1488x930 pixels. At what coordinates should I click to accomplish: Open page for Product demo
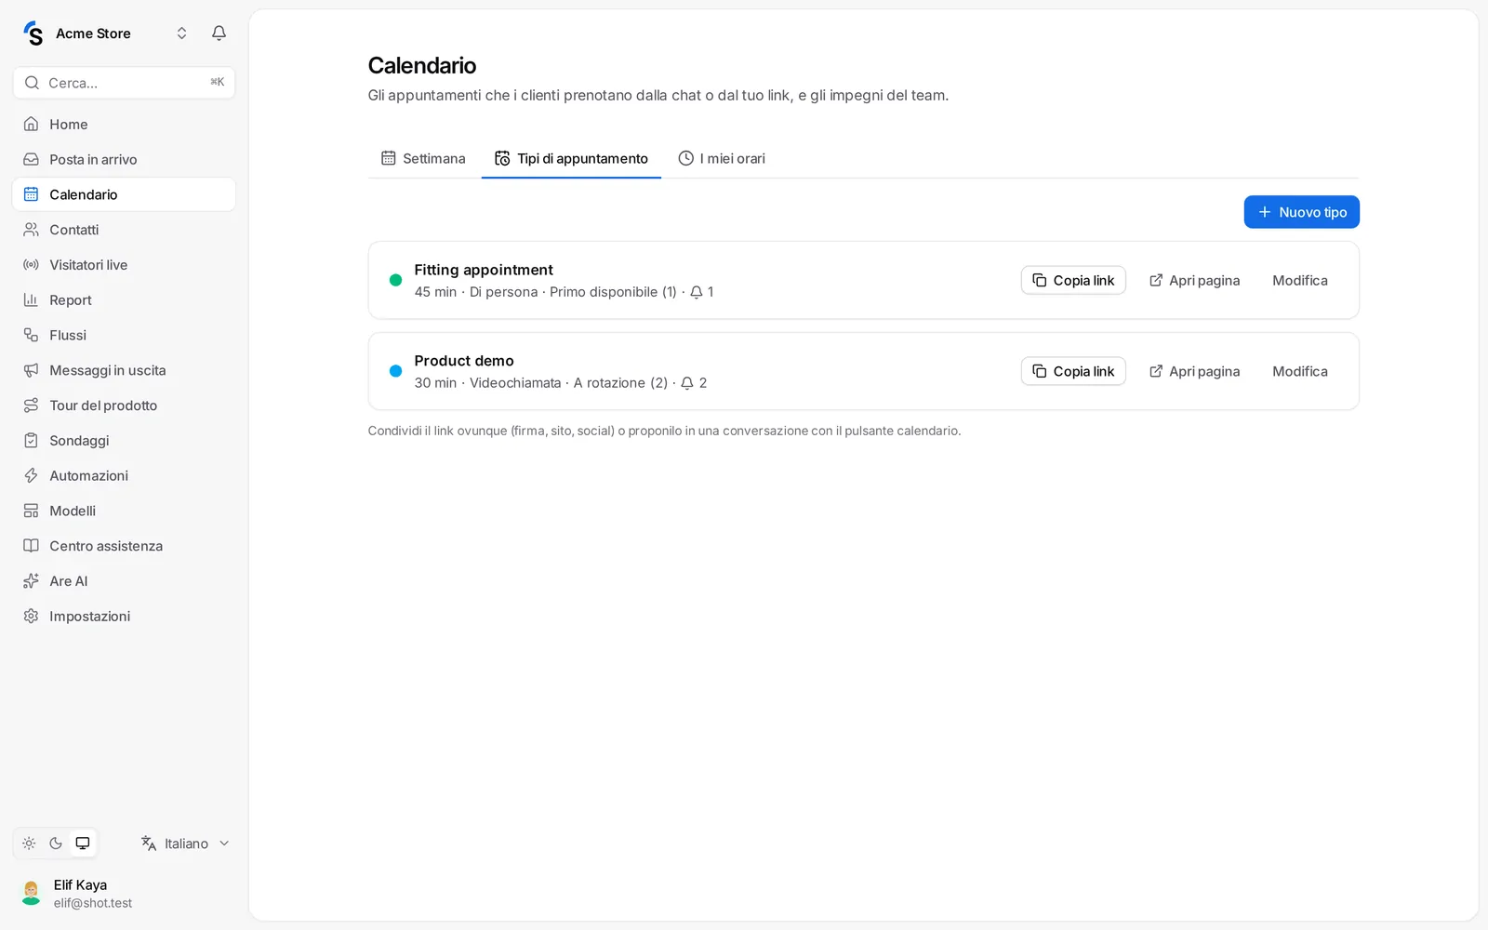pyautogui.click(x=1194, y=371)
